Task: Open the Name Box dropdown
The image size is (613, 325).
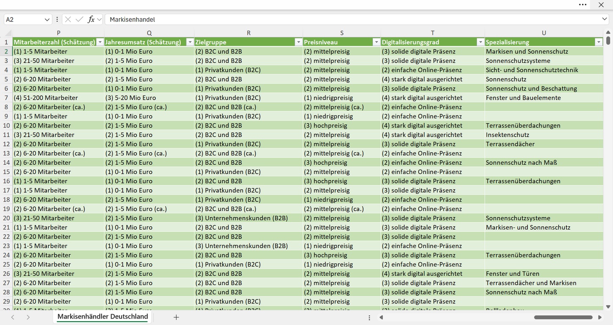Action: click(x=47, y=20)
